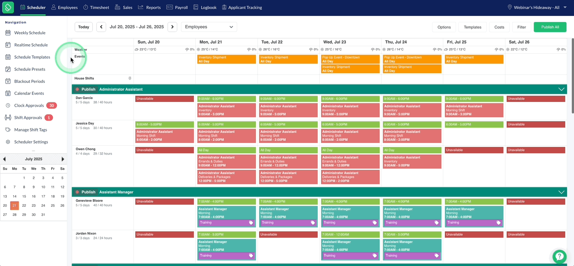Image resolution: width=574 pixels, height=266 pixels.
Task: Click Pop Up Event on Wed Jul 23
Action: pos(350,59)
